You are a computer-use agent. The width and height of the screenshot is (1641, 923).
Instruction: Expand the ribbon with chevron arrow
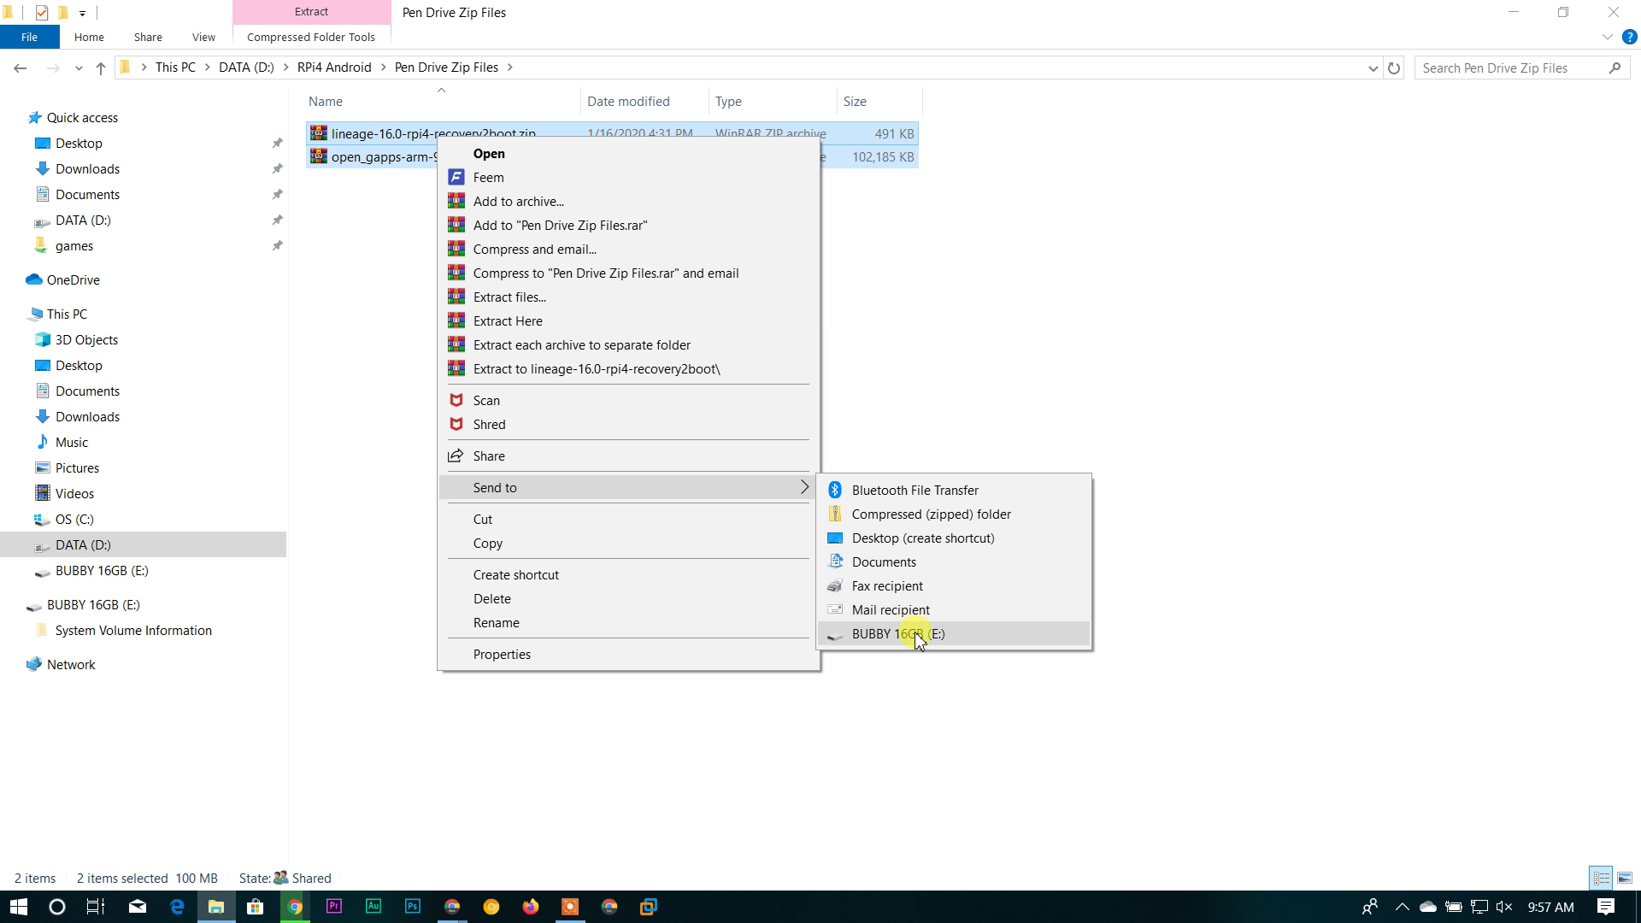click(1607, 37)
